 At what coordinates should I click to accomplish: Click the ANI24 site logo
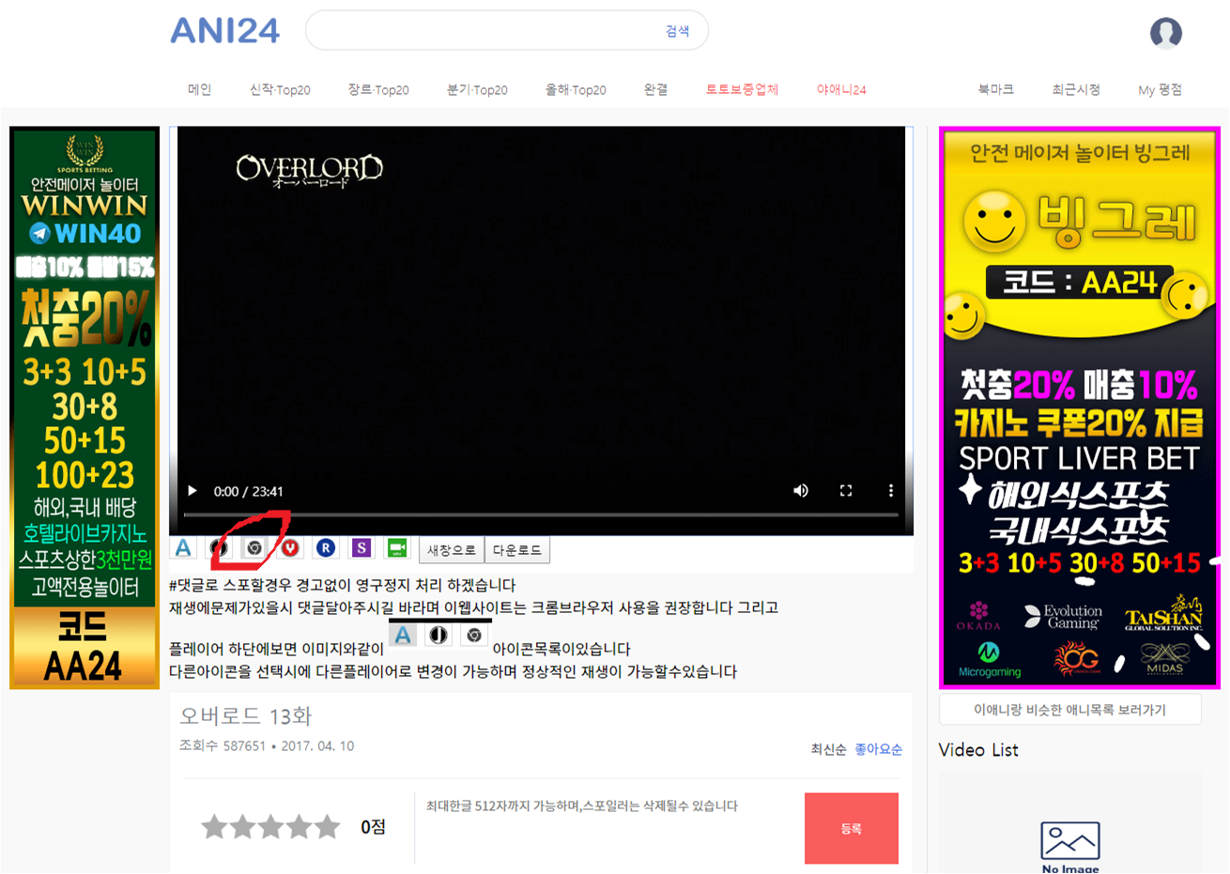point(225,31)
